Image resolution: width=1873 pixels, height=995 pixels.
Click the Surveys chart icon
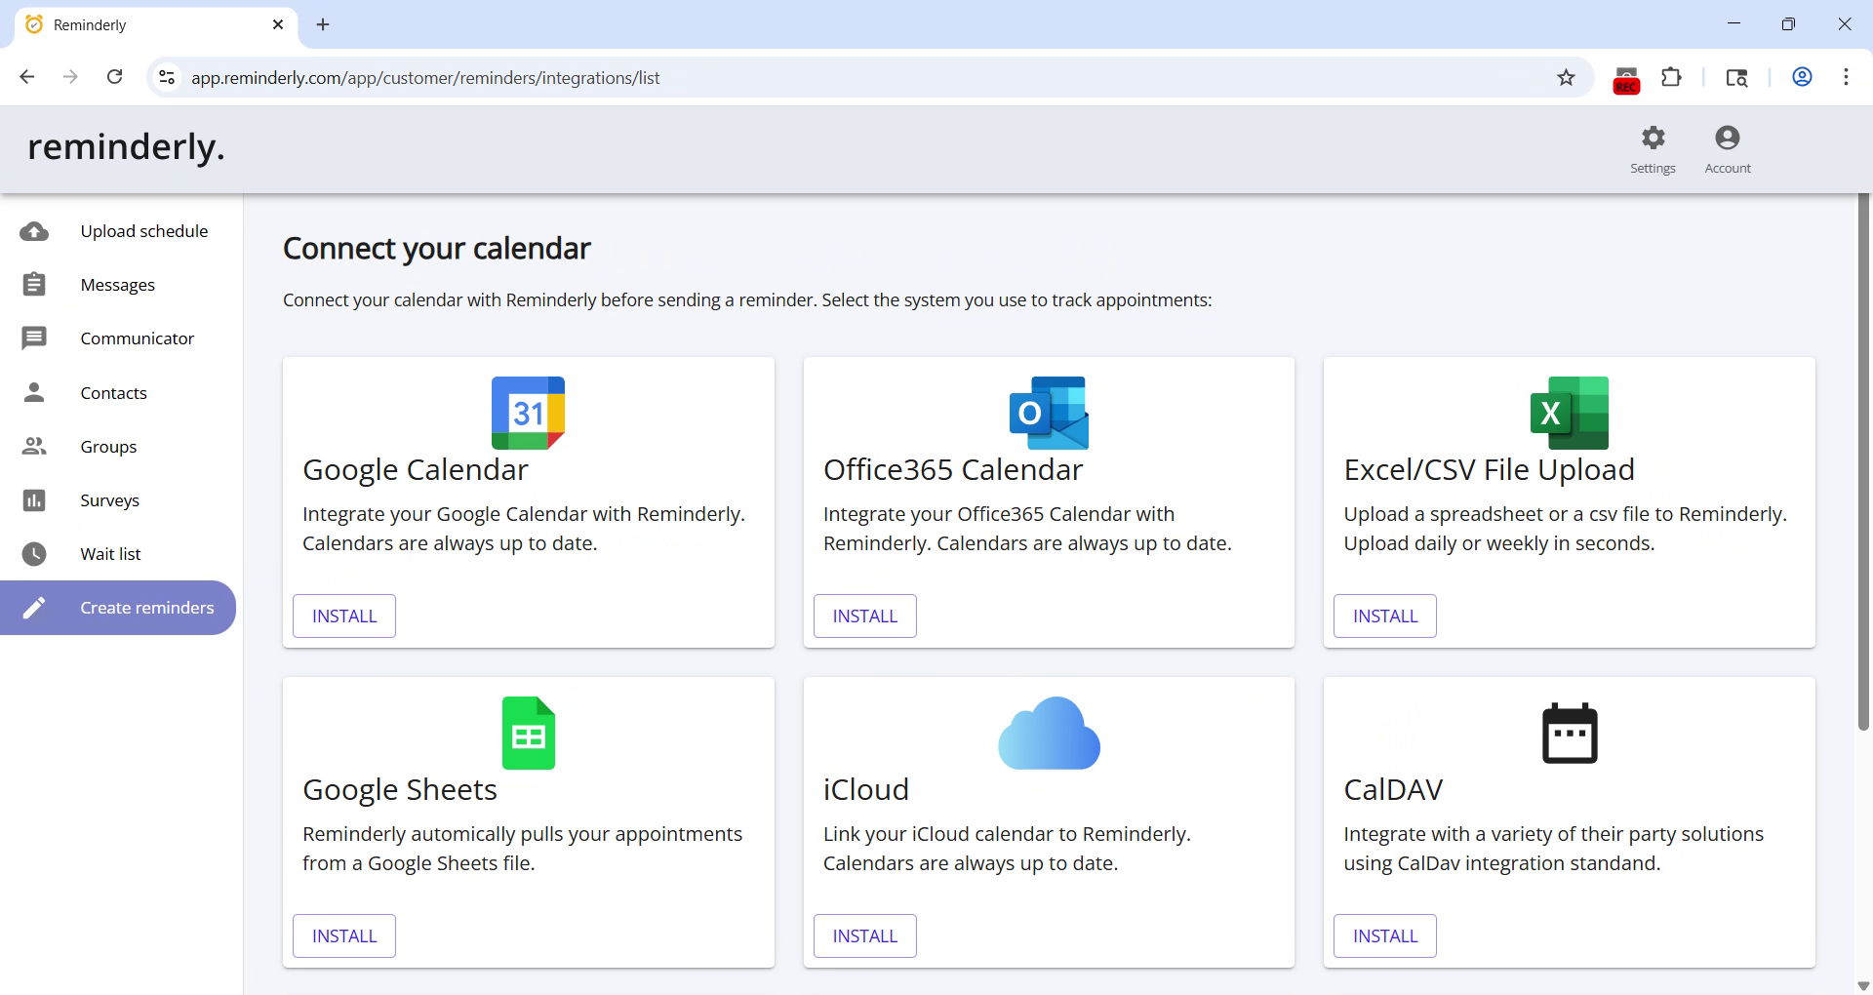(x=34, y=500)
